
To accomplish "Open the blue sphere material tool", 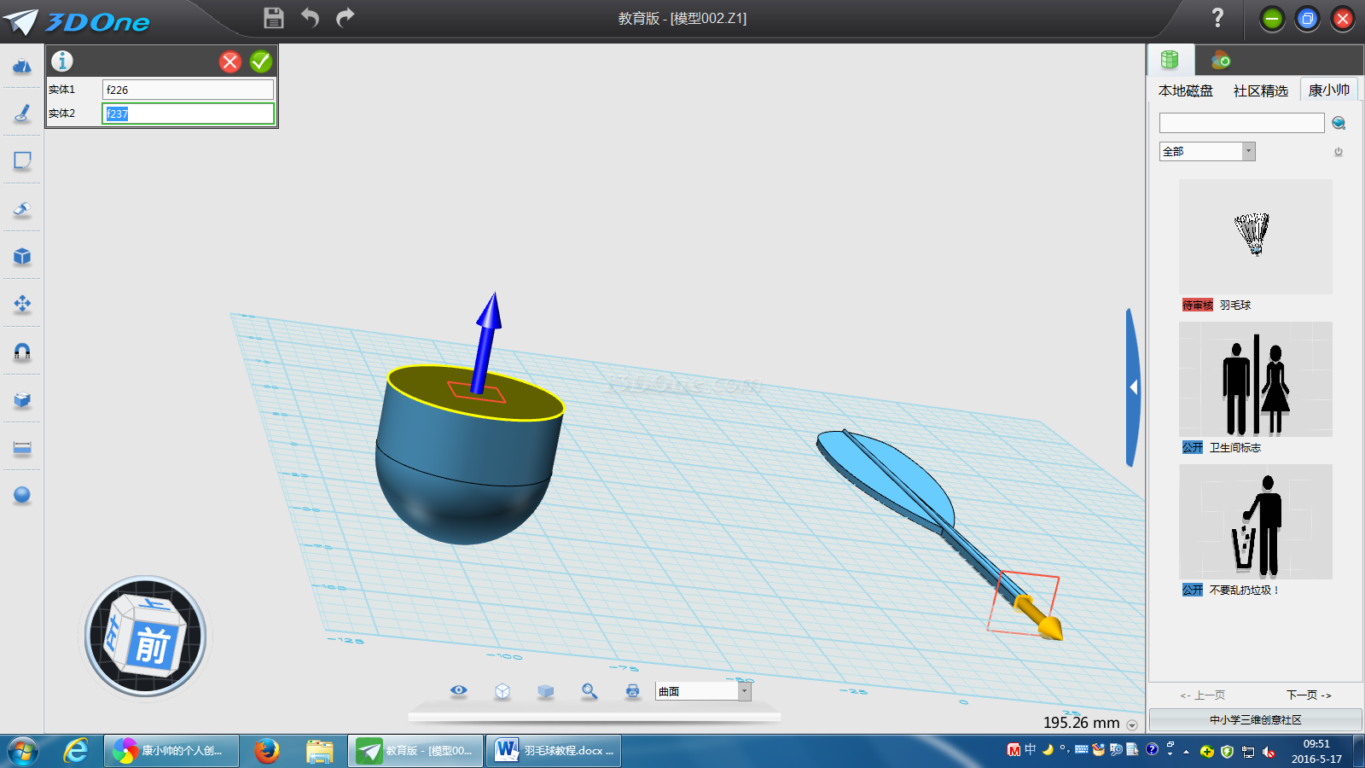I will pos(22,495).
